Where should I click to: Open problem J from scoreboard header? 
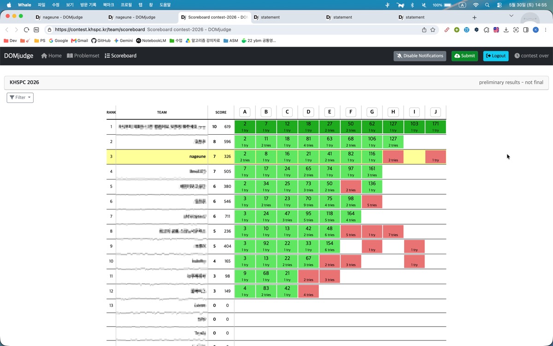[x=435, y=112]
